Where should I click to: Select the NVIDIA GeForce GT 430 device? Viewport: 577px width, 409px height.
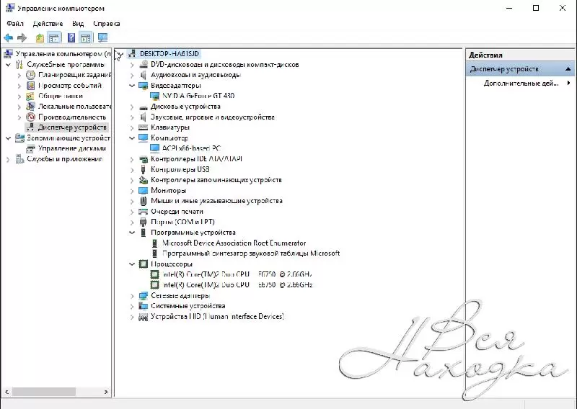point(198,96)
